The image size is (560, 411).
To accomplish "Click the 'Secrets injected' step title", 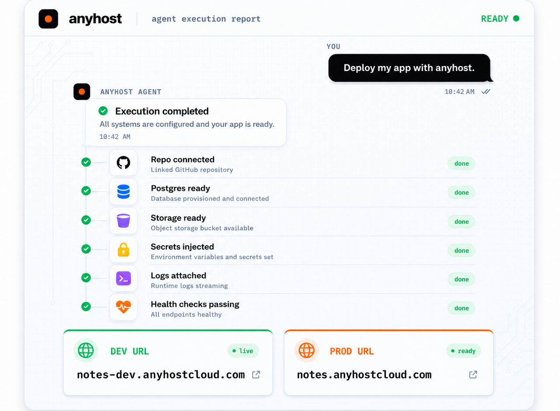I will pyautogui.click(x=182, y=247).
